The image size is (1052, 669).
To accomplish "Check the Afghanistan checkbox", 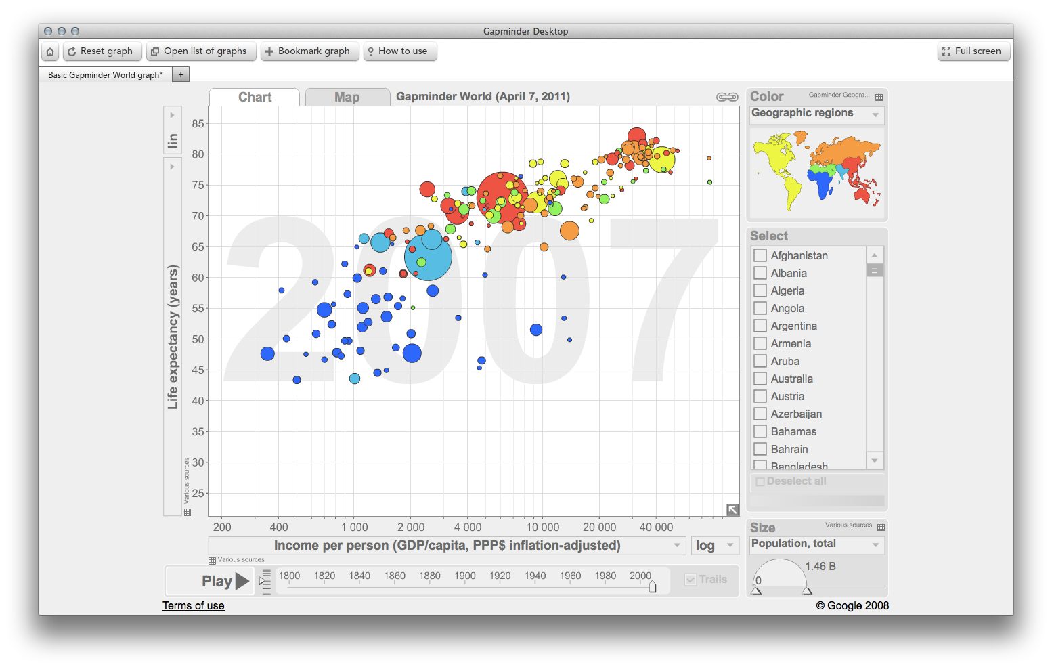I will 760,255.
